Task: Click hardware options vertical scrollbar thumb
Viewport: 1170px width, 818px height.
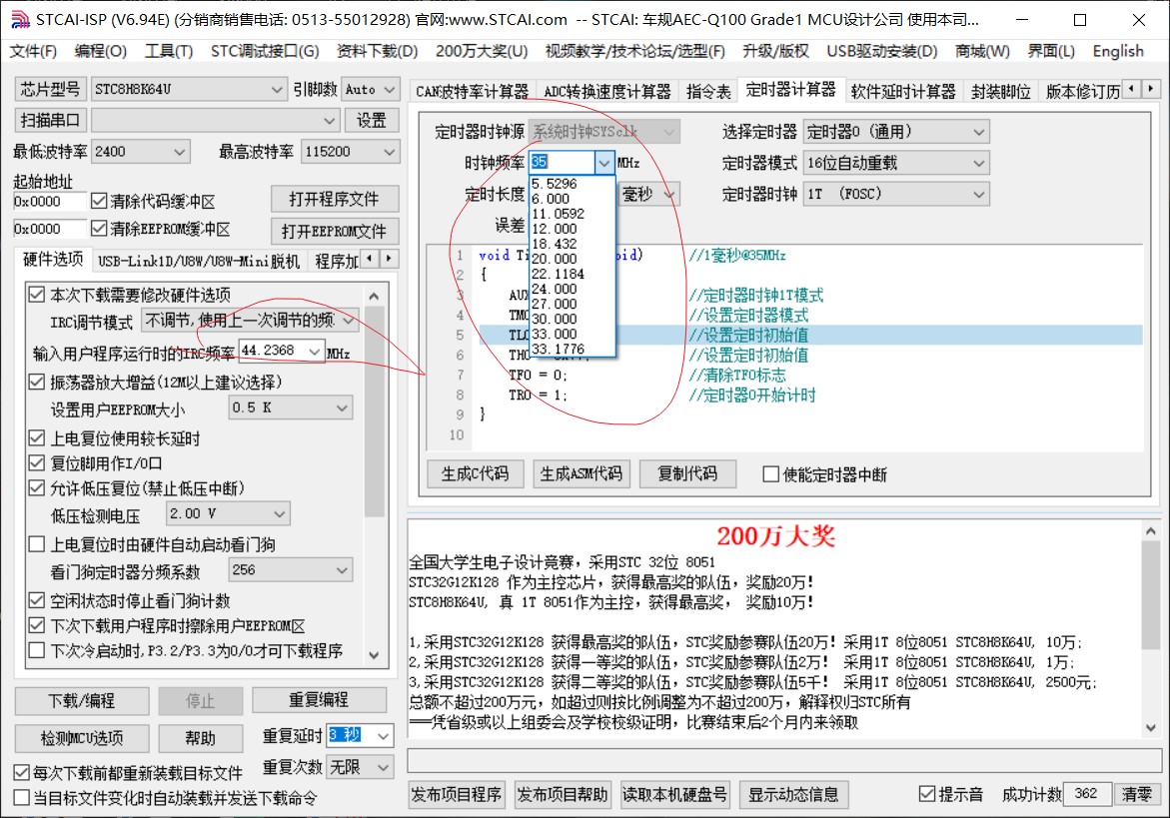Action: tap(374, 411)
